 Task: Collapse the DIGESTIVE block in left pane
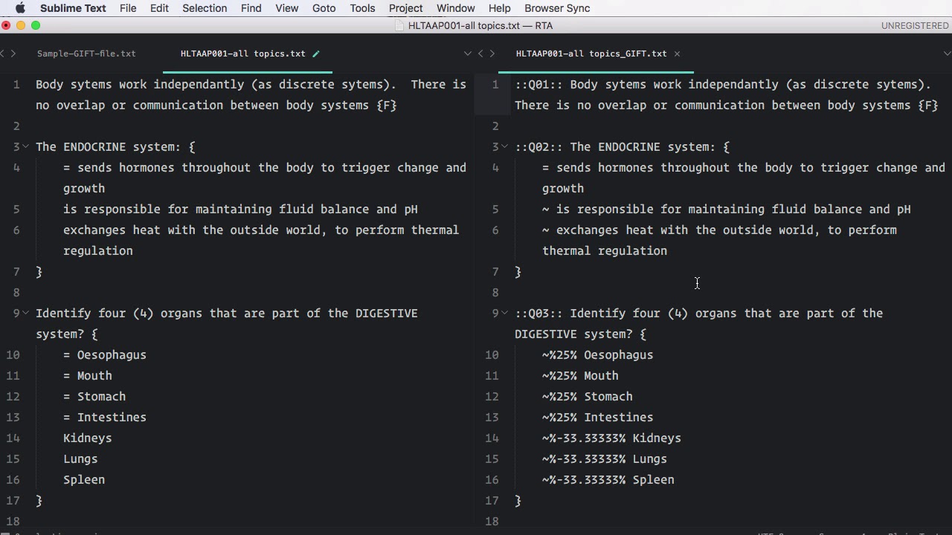(x=25, y=313)
